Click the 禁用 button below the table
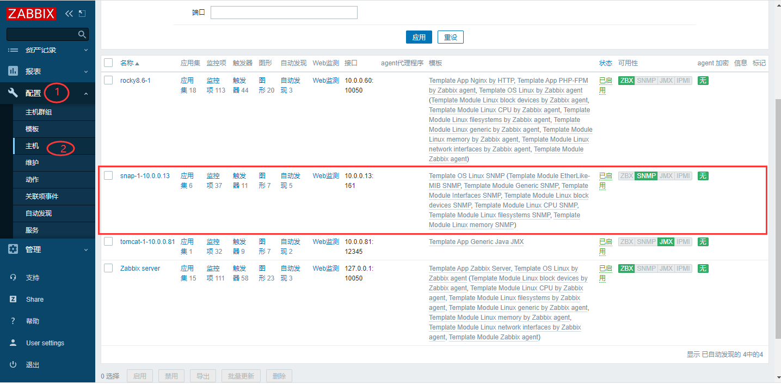Image resolution: width=781 pixels, height=384 pixels. tap(171, 376)
